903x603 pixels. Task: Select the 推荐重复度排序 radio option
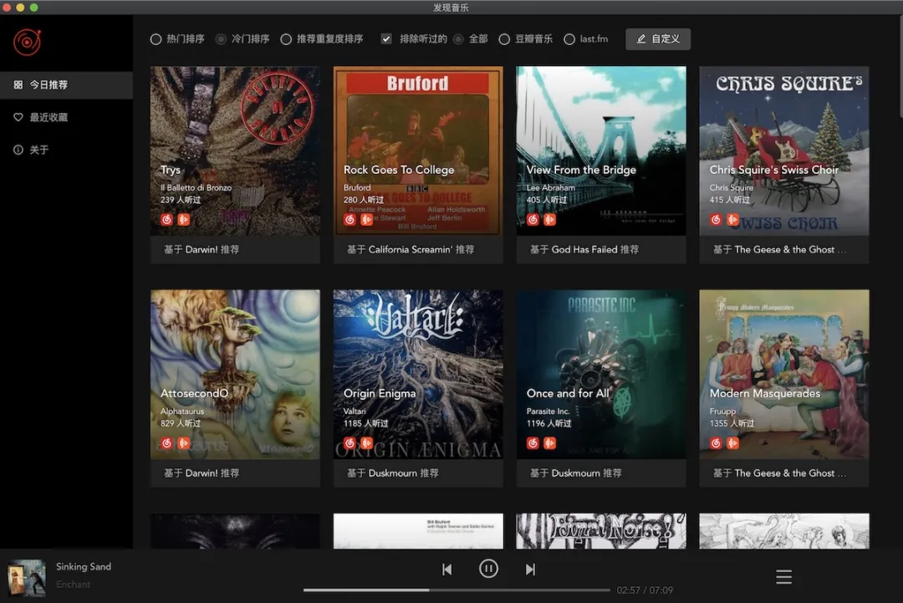pos(286,39)
